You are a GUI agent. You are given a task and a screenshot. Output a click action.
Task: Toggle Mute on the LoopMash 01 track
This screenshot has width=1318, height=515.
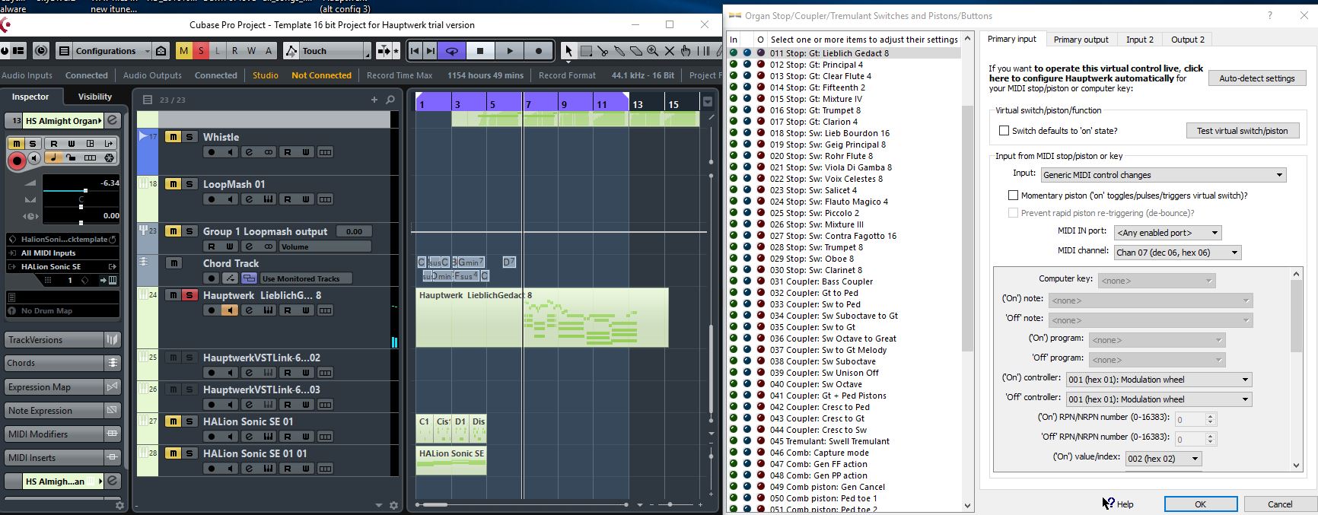(x=174, y=184)
